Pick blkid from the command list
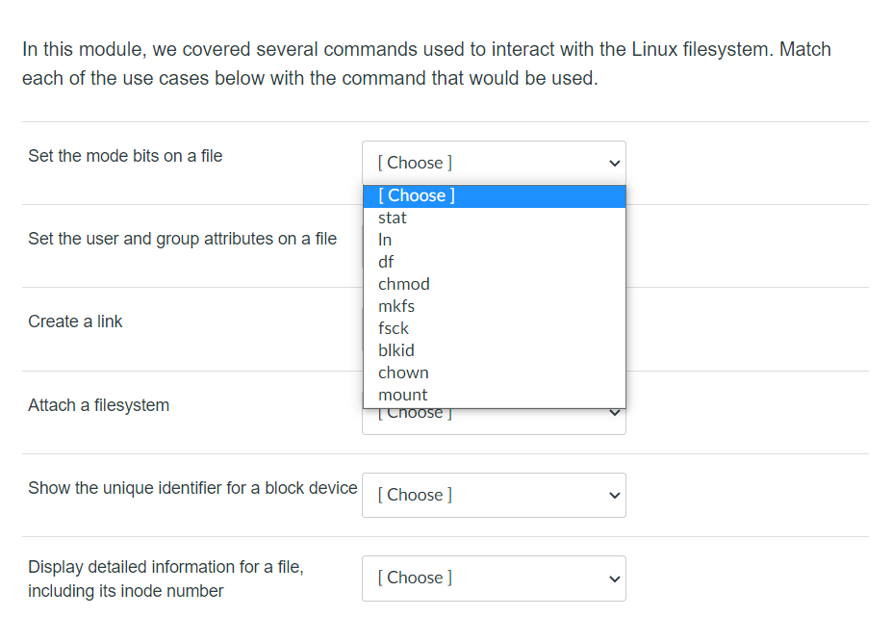Image resolution: width=892 pixels, height=643 pixels. click(x=396, y=350)
